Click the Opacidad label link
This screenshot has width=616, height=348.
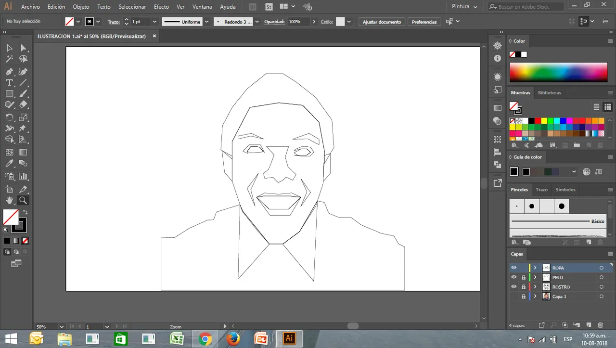[274, 22]
